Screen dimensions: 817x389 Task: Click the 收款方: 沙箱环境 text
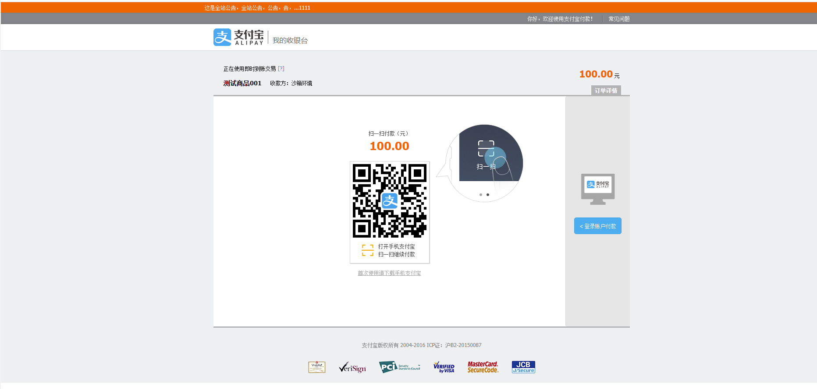click(291, 83)
